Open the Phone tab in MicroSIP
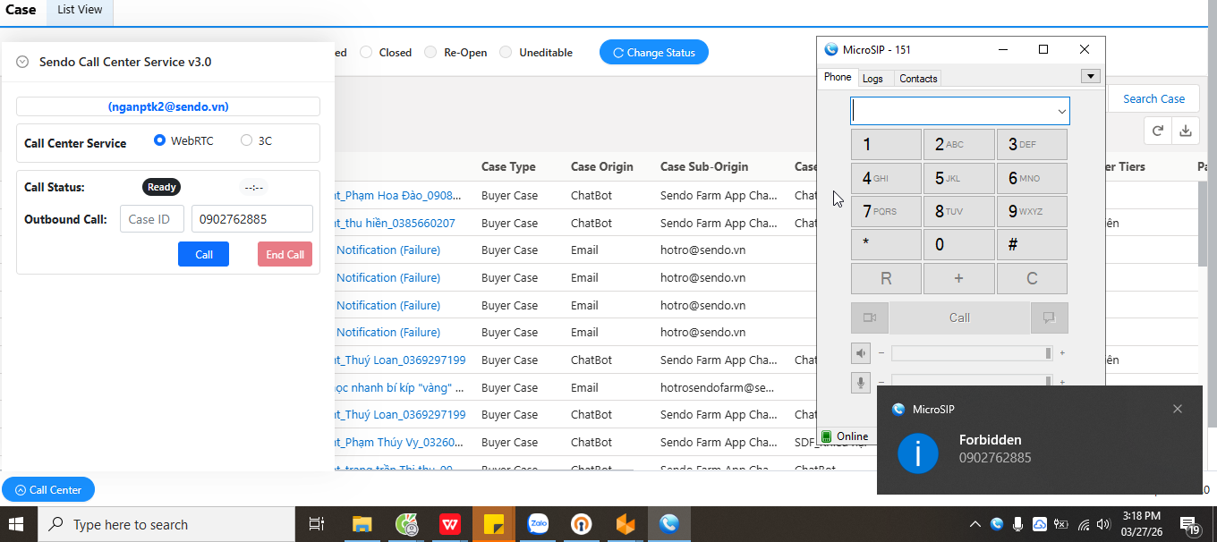The image size is (1217, 542). coord(838,78)
